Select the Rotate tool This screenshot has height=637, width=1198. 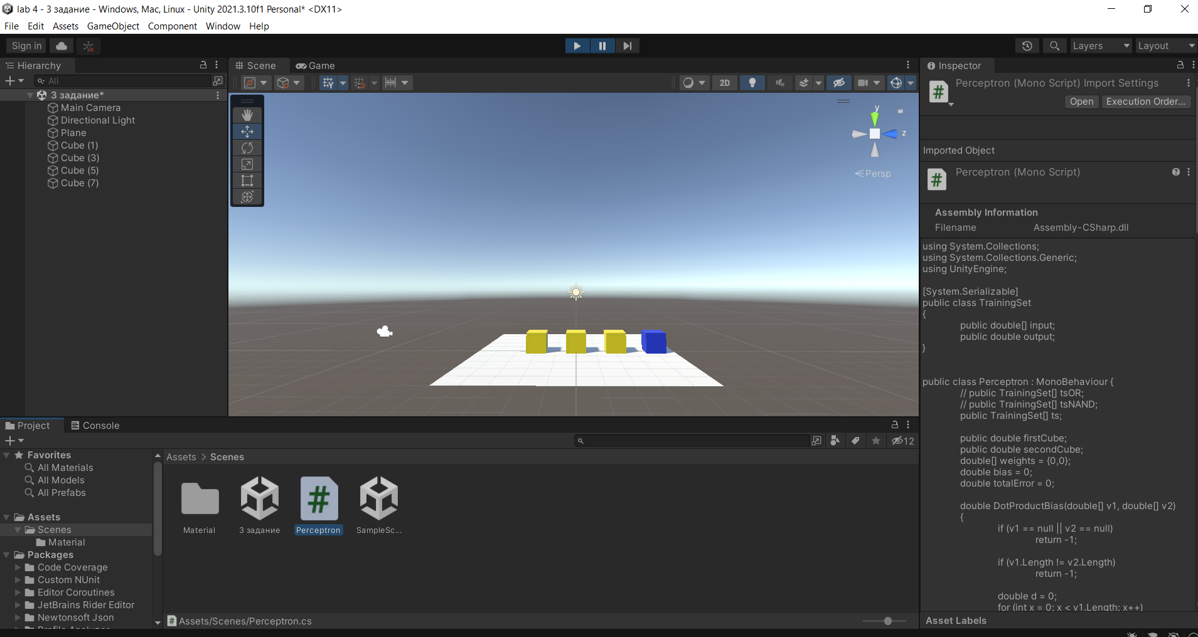pos(247,147)
